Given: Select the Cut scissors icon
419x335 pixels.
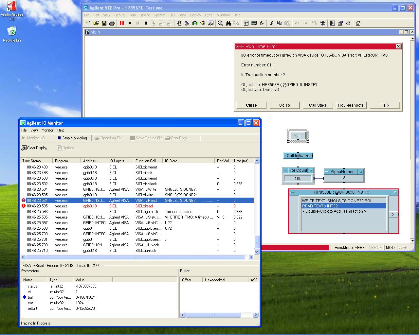Looking at the screenshot, I should [272, 23].
